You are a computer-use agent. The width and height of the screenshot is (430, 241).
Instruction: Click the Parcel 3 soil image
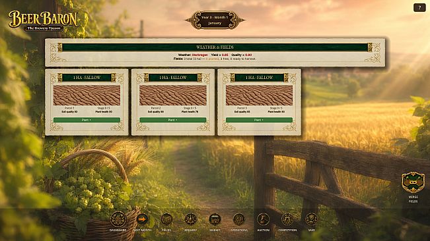tap(259, 95)
